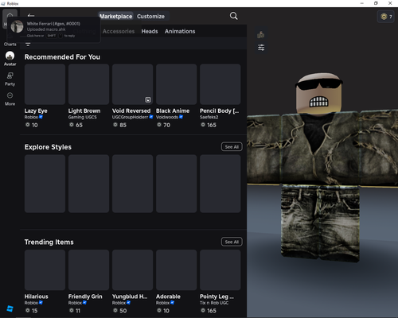
Task: Open the Charts sidebar item
Action: (10, 44)
